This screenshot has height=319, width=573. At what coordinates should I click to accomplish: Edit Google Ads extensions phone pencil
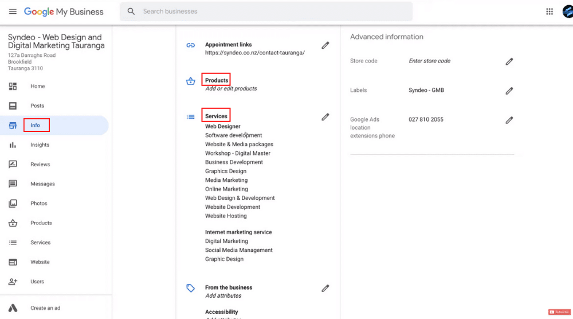[509, 120]
